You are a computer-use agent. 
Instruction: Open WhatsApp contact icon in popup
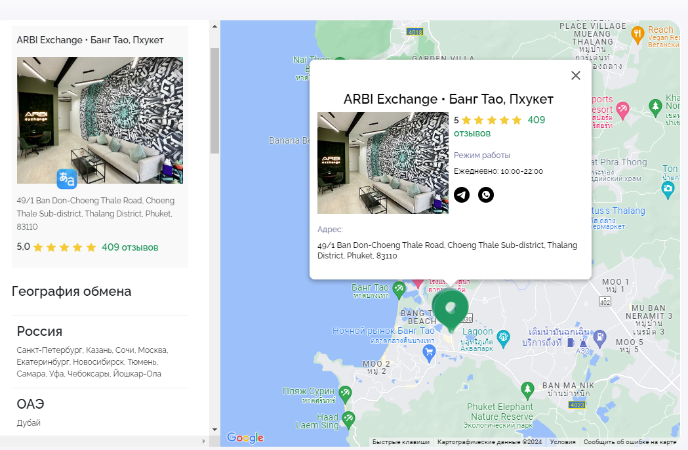[x=486, y=194]
